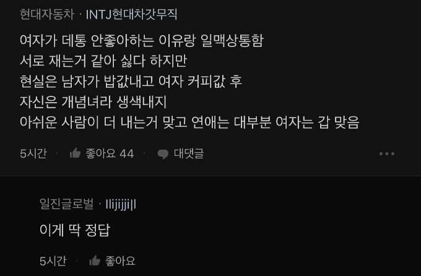Image resolution: width=421 pixels, height=276 pixels.
Task: Click the line starting 현실은 남자가 밥값내고
Action: tap(131, 81)
